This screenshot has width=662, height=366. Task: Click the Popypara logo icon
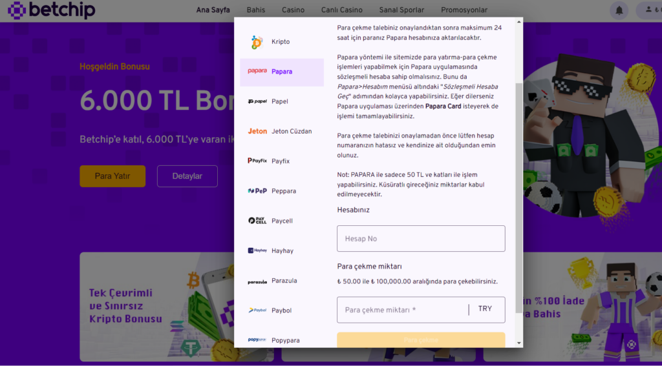coord(257,340)
